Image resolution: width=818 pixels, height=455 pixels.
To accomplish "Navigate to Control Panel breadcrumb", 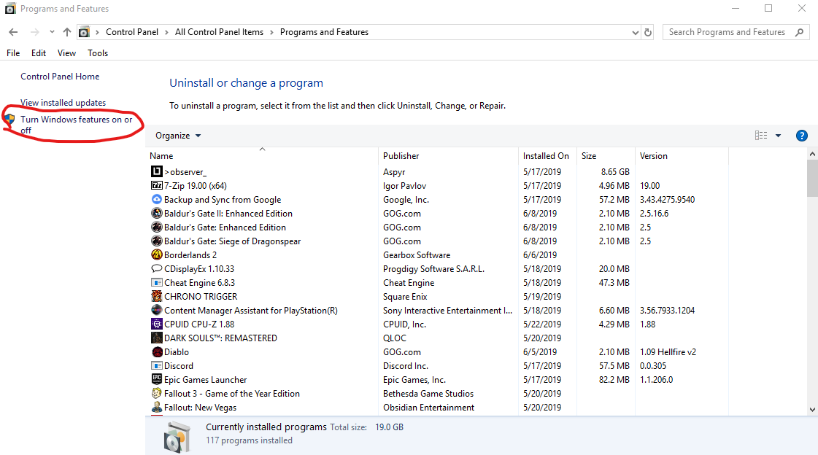I will 132,32.
